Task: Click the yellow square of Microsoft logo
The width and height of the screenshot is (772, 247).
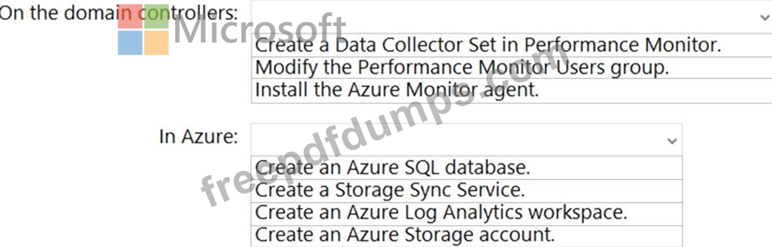Action: pos(156,43)
